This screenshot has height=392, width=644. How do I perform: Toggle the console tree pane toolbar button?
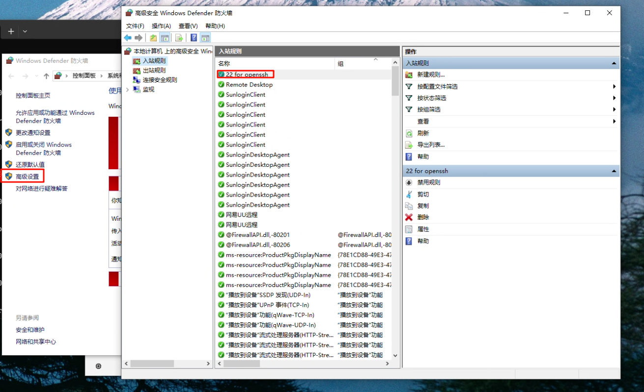coord(165,38)
